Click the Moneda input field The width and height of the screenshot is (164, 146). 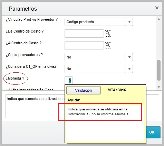(69, 81)
